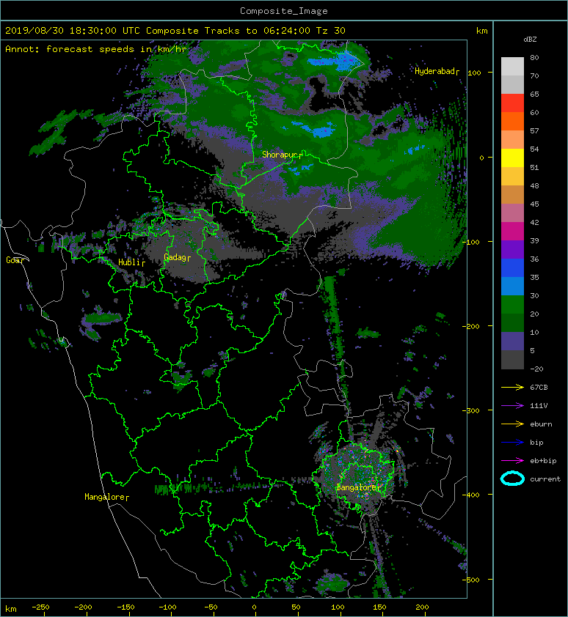Click the Goa city label

12,260
